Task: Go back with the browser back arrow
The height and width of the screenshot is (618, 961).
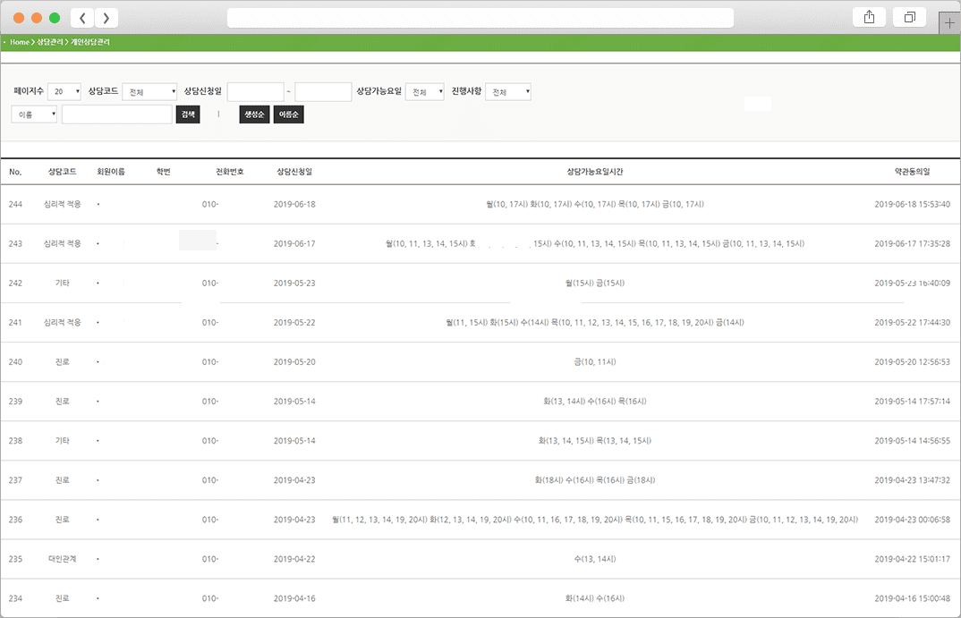Action: [82, 18]
